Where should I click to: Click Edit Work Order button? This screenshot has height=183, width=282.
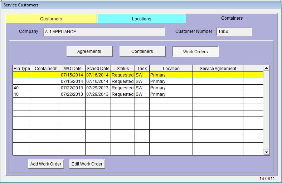coord(87,164)
